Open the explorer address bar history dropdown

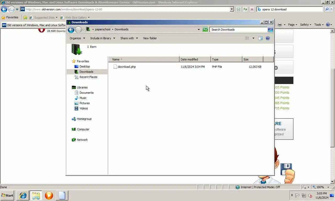coord(199,30)
